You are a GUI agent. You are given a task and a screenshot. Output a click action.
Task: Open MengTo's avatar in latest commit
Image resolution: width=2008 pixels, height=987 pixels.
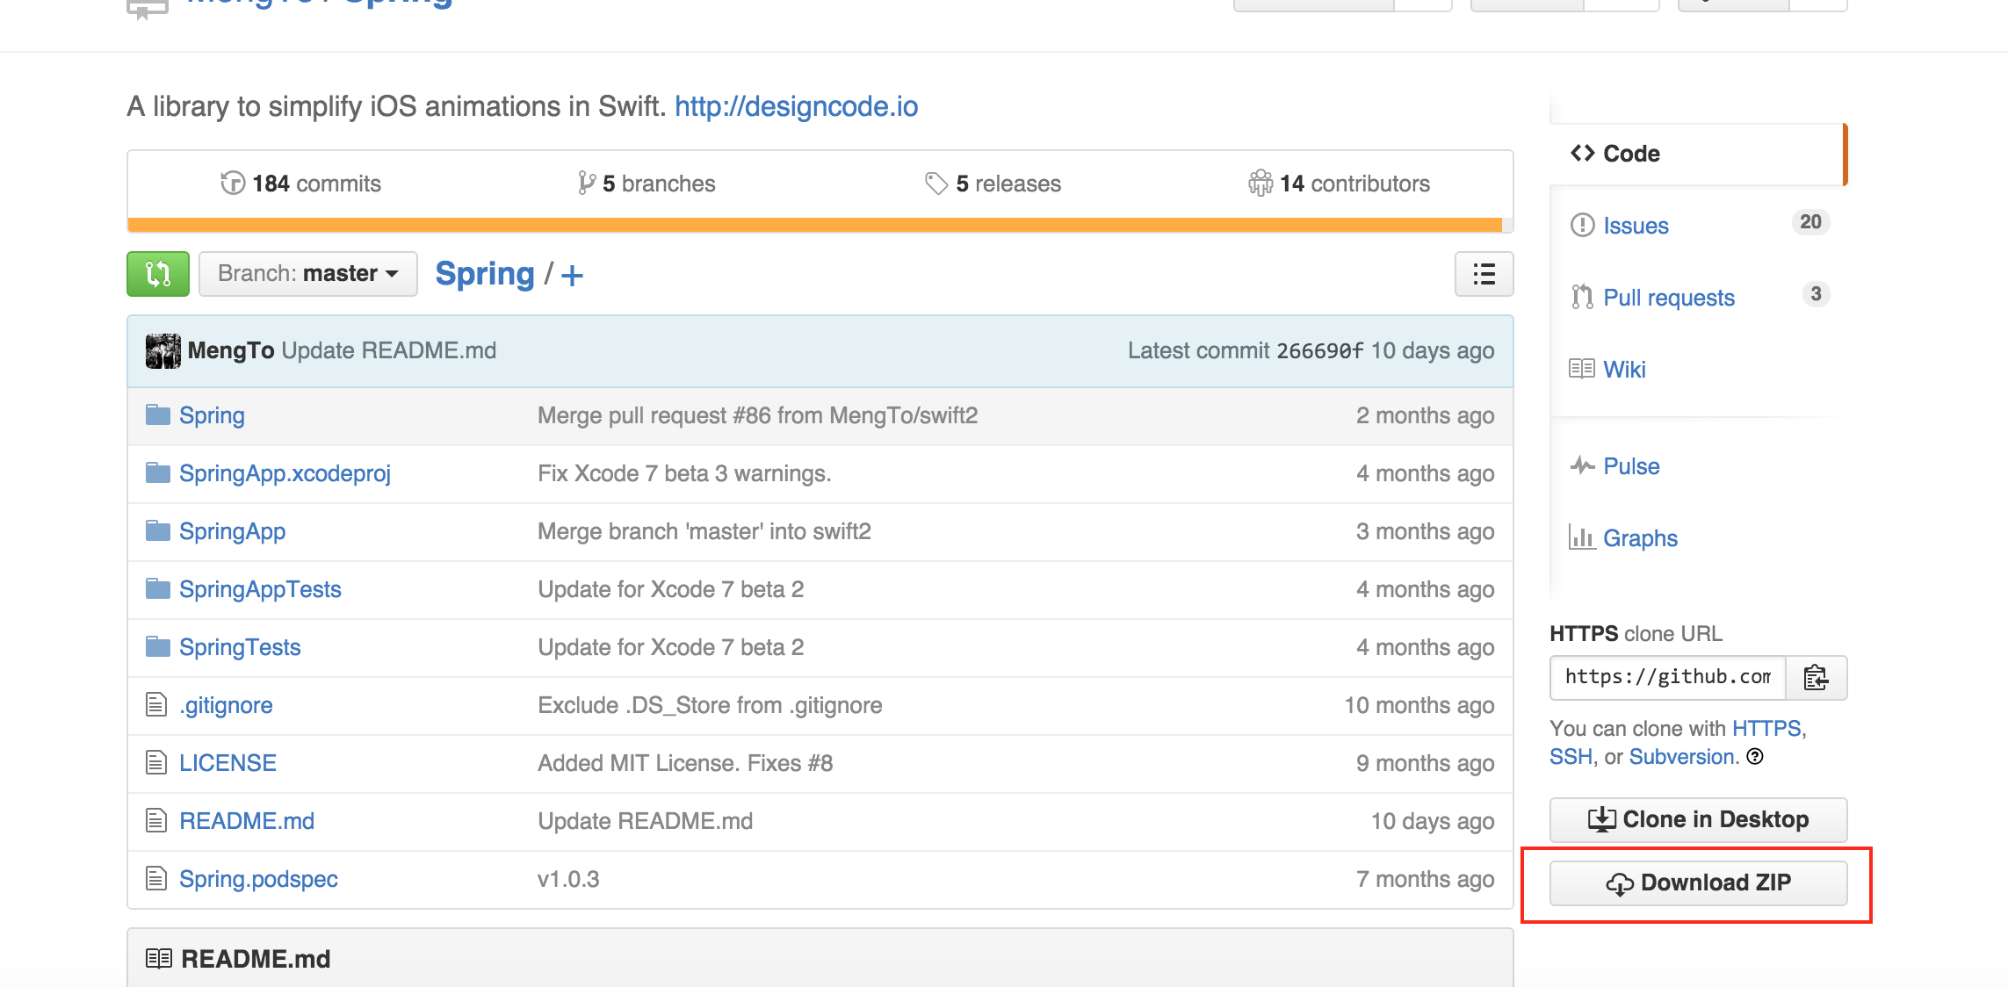163,351
